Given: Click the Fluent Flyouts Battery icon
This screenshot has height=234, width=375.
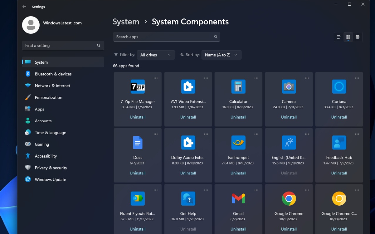Looking at the screenshot, I should [137, 198].
